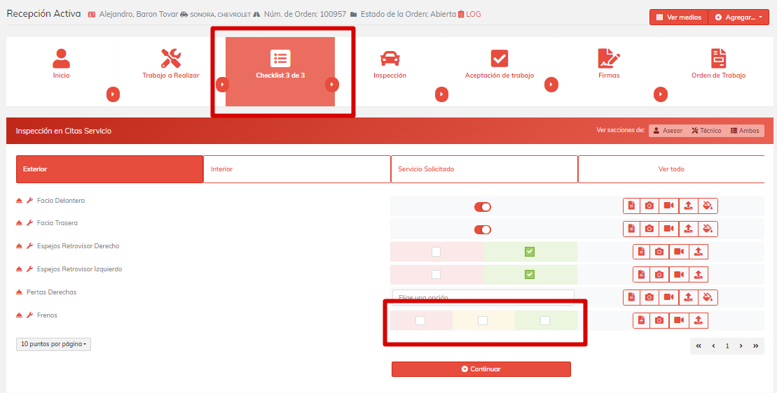
Task: Click the Ver medios button
Action: (679, 17)
